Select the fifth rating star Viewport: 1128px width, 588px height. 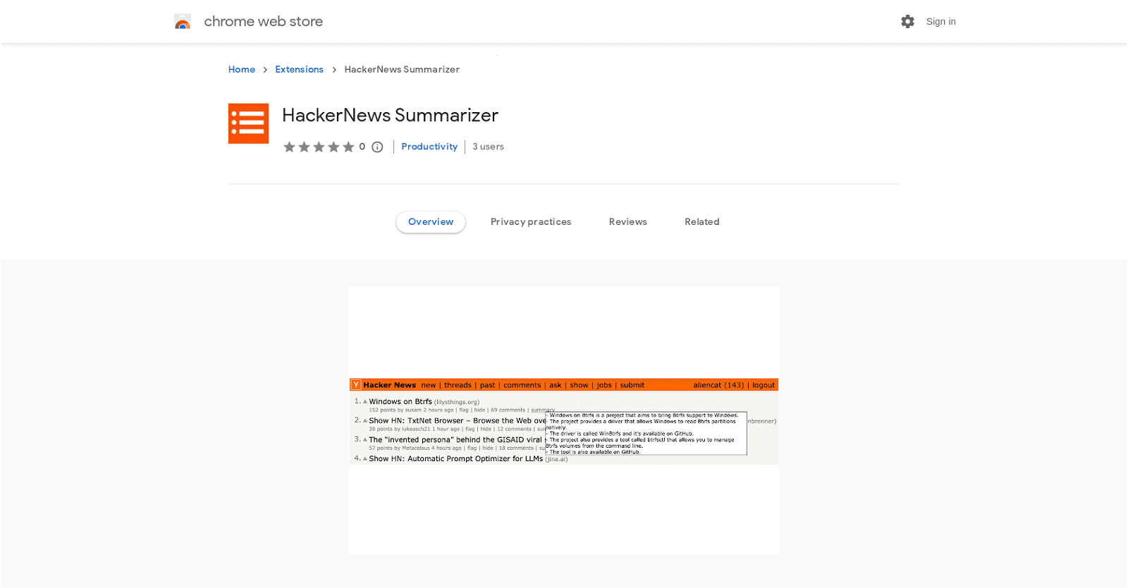point(349,147)
